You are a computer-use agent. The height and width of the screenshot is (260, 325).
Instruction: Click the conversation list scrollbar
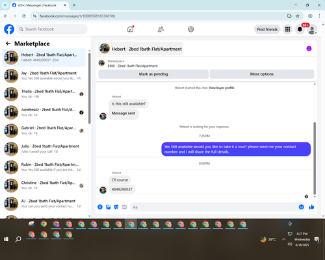click(89, 89)
